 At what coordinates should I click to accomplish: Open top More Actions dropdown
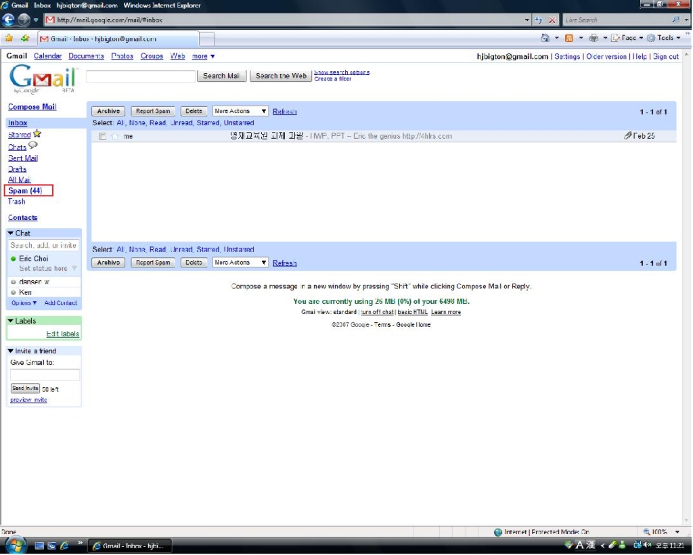240,112
